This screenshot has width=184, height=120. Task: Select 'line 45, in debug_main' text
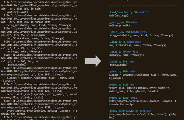(x=29, y=35)
